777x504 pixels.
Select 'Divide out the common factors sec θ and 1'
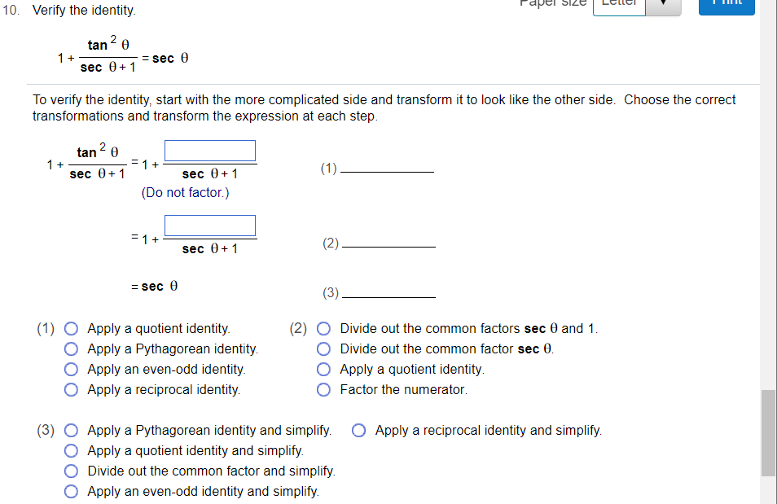(x=323, y=328)
